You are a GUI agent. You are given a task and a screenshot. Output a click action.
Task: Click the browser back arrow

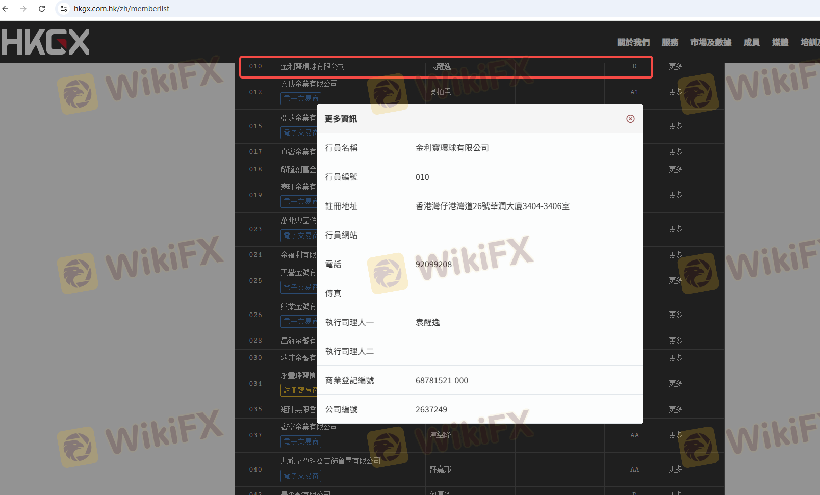[x=6, y=9]
